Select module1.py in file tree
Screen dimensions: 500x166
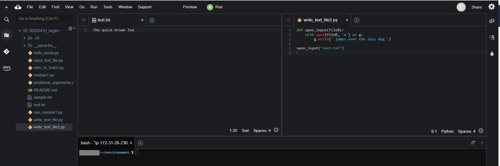click(44, 75)
